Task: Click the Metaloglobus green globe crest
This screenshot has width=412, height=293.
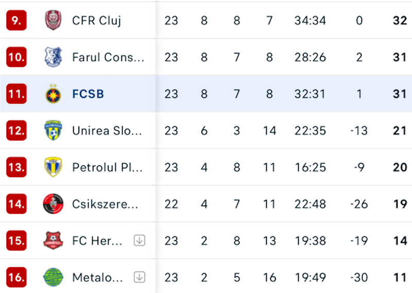Action: coord(53,278)
